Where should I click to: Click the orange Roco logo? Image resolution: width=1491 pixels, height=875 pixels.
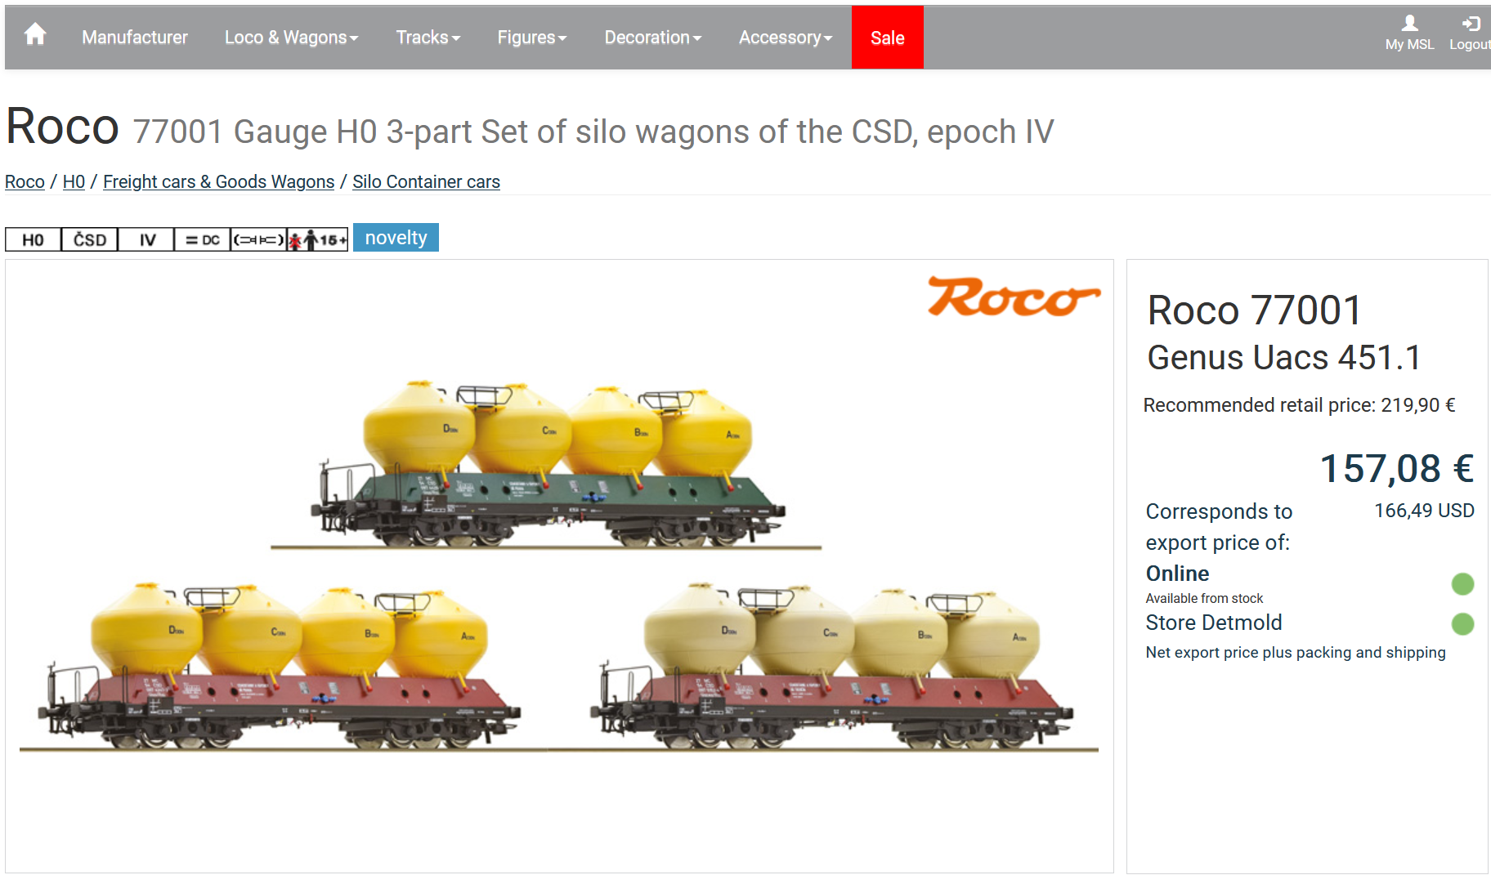click(1014, 297)
